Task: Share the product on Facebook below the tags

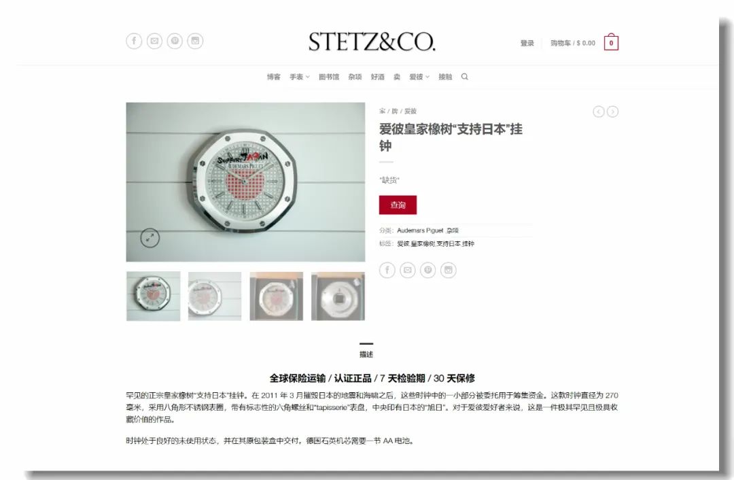Action: pos(387,270)
